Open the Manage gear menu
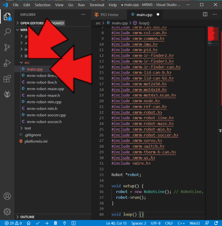This screenshot has height=226, width=222. [7, 212]
